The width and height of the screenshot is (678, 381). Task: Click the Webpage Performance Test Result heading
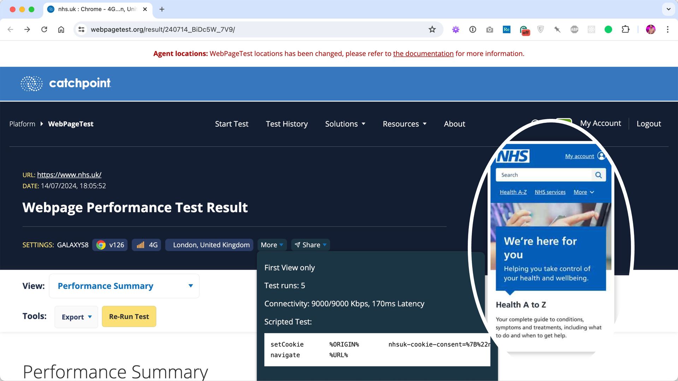coord(135,208)
